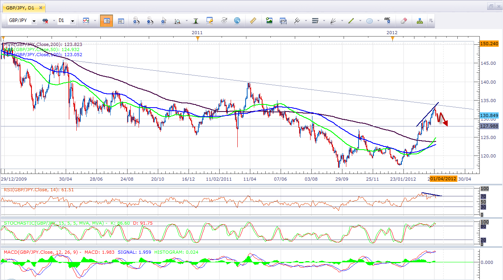The image size is (503, 280).
Task: Click the unlink chart icon with red X
Action: click(45, 21)
